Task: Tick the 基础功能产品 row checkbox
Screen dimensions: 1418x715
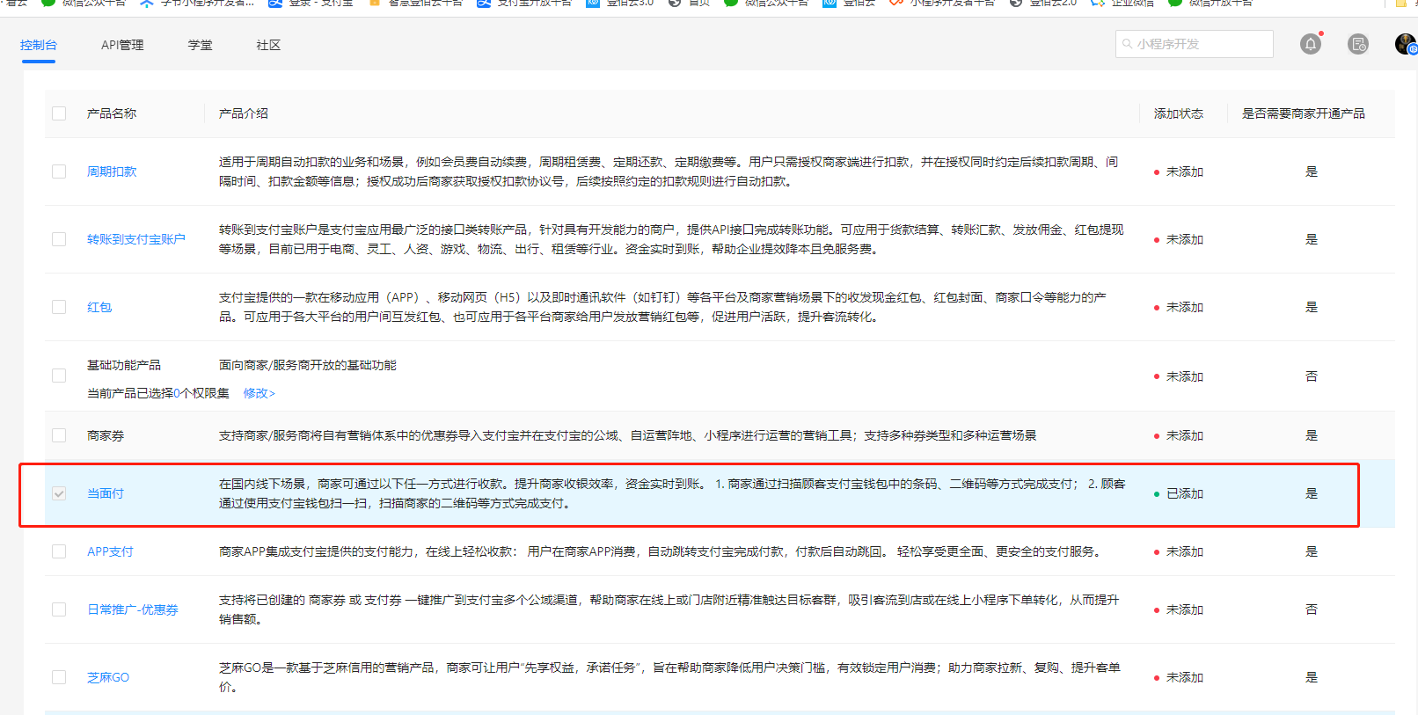Action: [59, 376]
